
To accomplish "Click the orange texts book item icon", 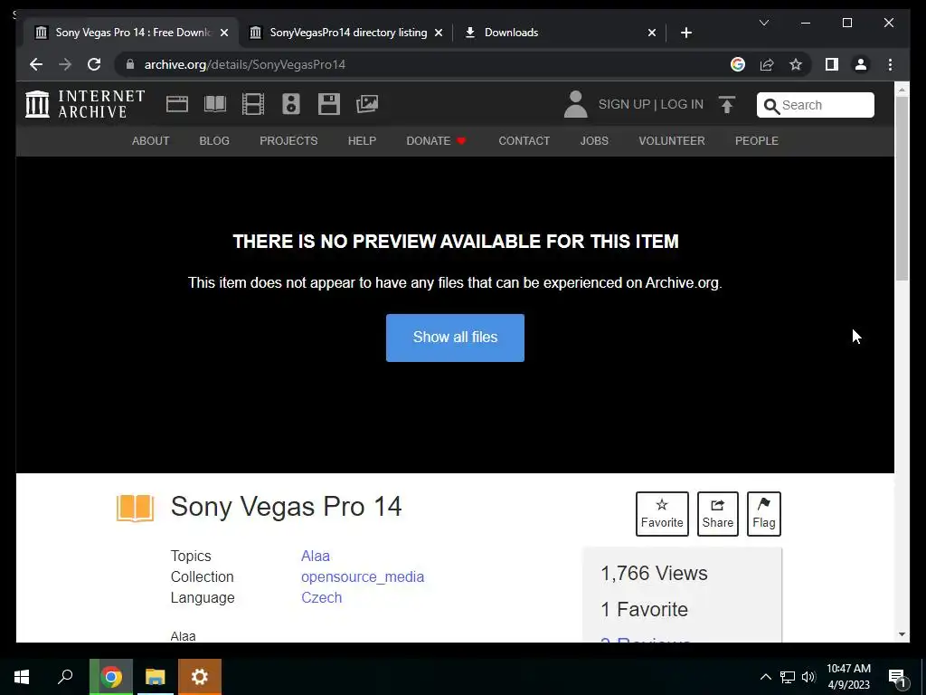I will point(136,509).
